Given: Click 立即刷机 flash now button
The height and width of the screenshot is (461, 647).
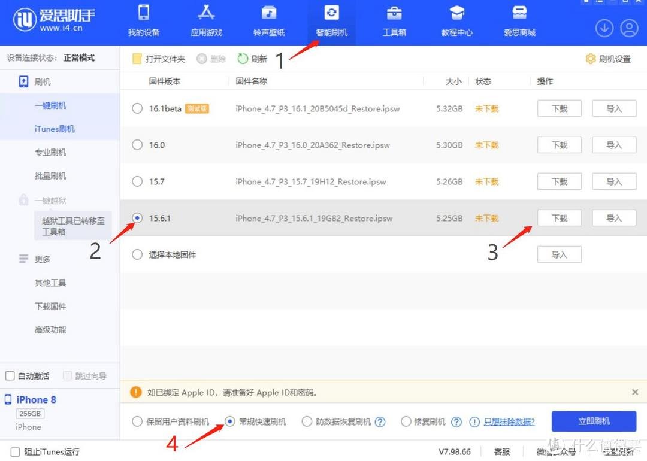Looking at the screenshot, I should (x=594, y=421).
